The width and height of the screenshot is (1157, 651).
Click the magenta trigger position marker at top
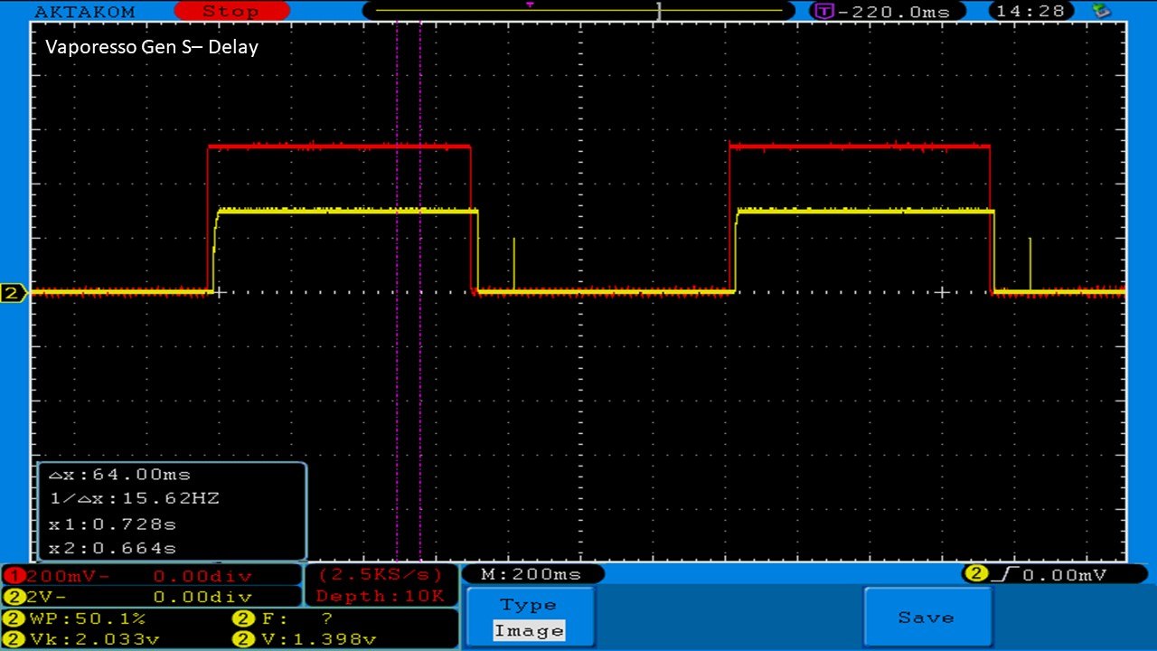point(530,5)
